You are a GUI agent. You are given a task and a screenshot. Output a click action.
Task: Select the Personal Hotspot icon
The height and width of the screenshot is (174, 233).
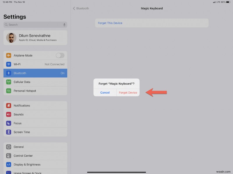point(8,91)
